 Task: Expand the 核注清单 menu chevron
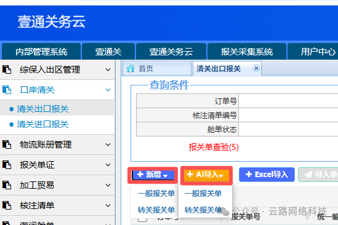click(108, 205)
